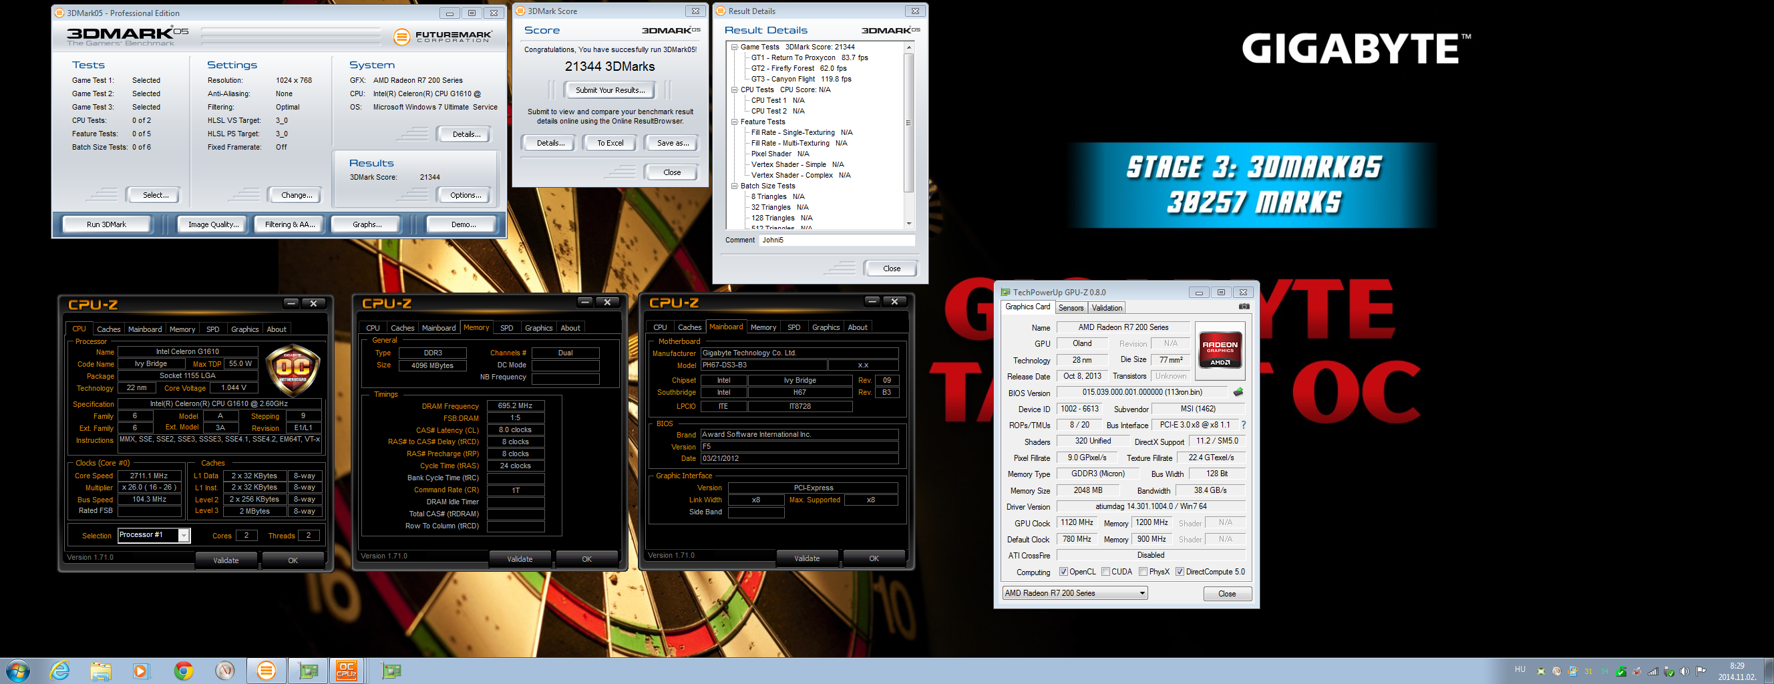Click the safely remove hardware tray icon
Image resolution: width=1774 pixels, height=684 pixels.
(x=1669, y=671)
